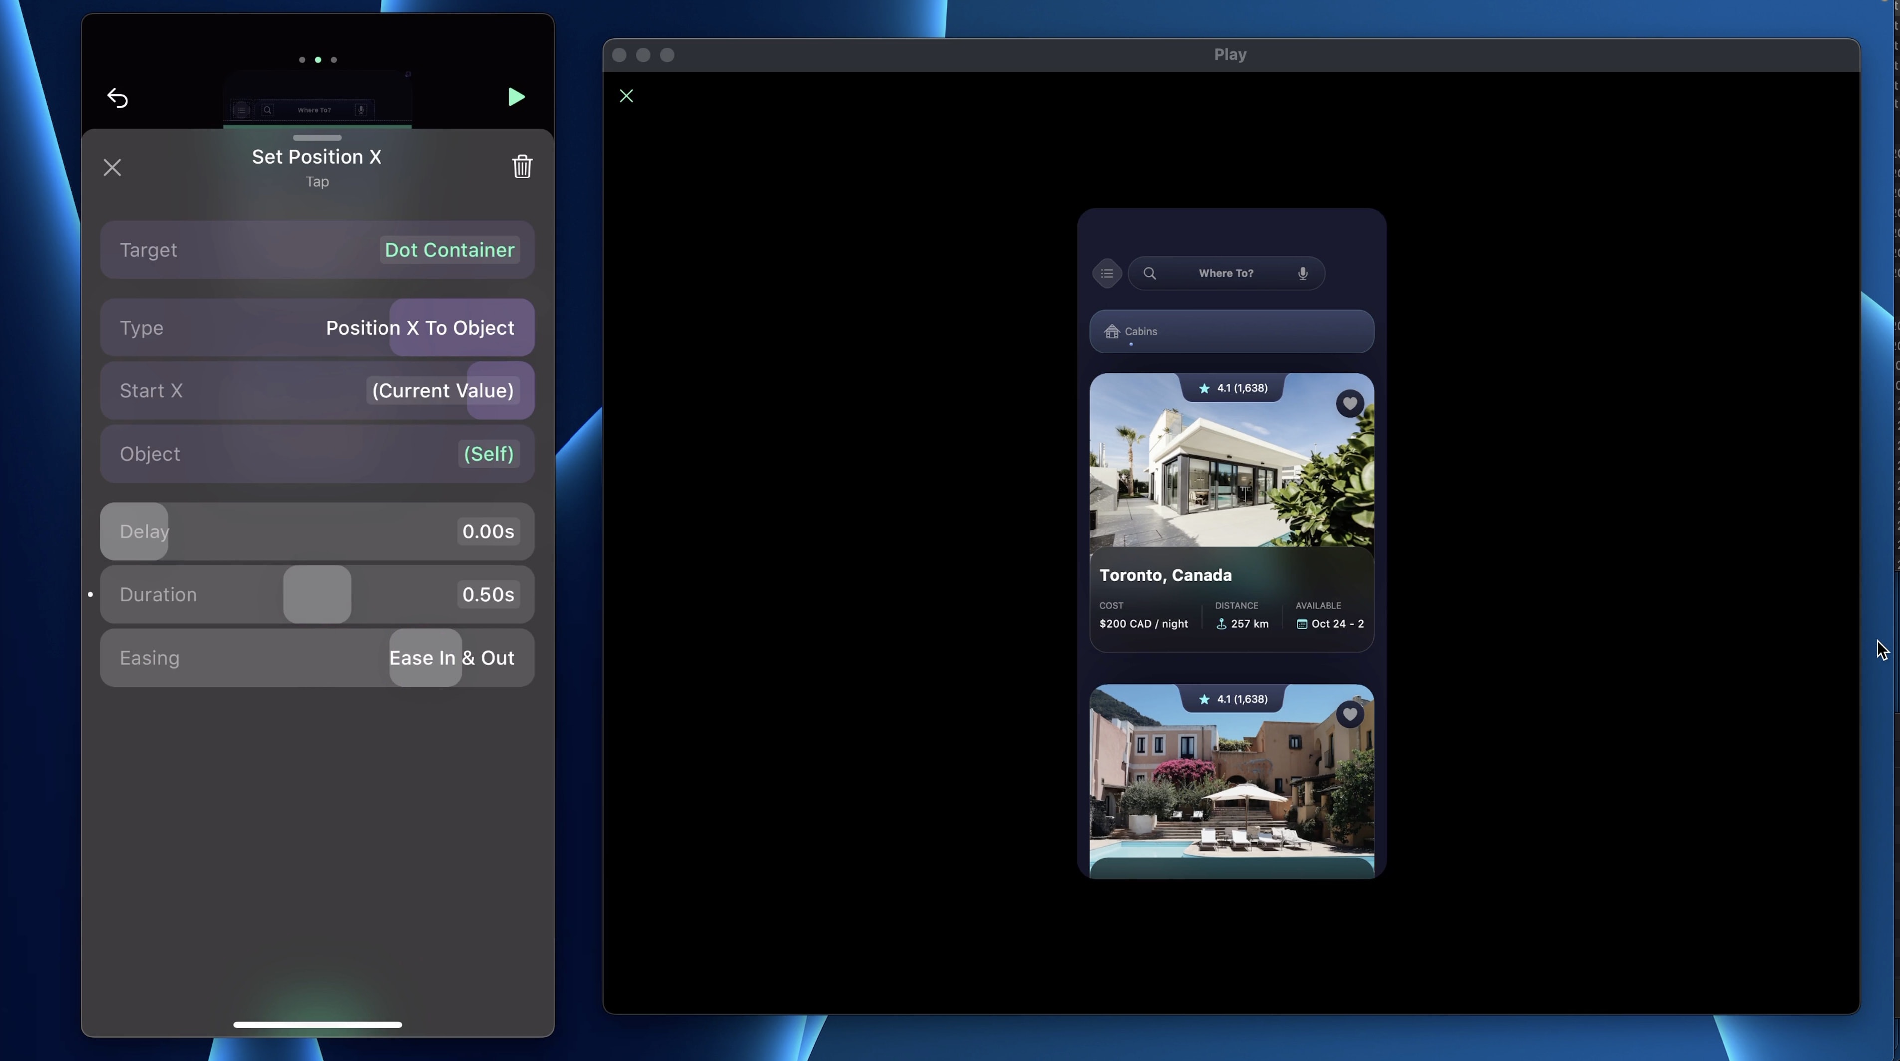This screenshot has height=1061, width=1900.
Task: Toggle heart on the second listing
Action: (1350, 714)
